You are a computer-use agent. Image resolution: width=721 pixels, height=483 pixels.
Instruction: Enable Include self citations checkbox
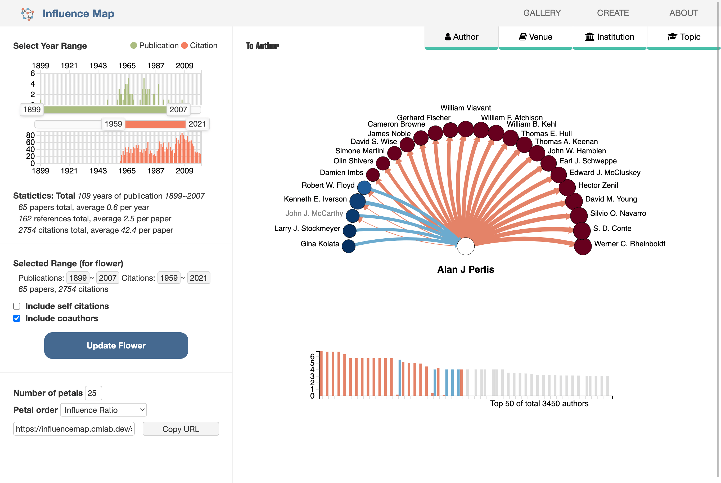click(17, 306)
